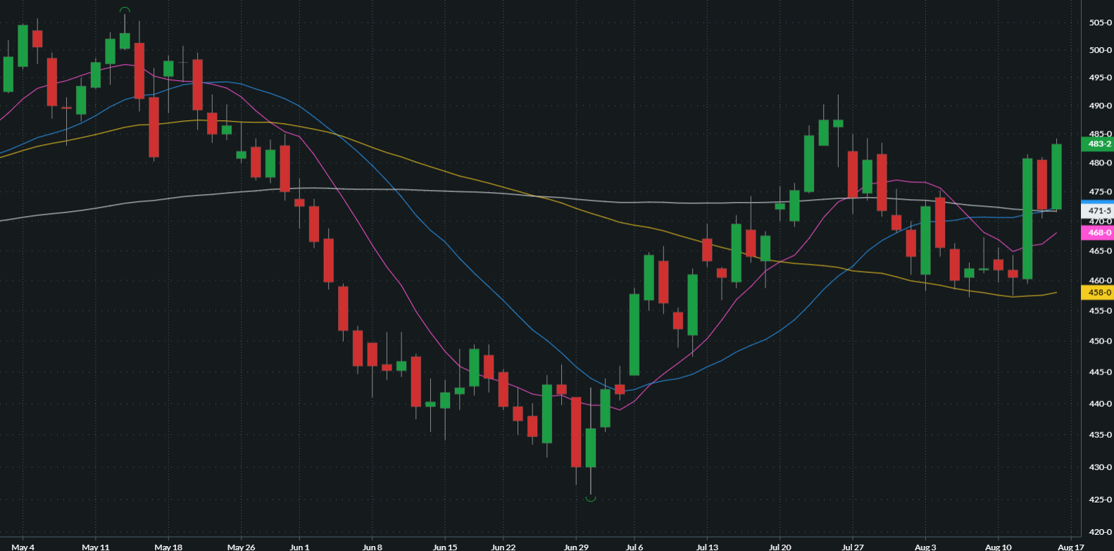The height and width of the screenshot is (551, 1114).
Task: Click the May 18 date label
Action: [168, 547]
